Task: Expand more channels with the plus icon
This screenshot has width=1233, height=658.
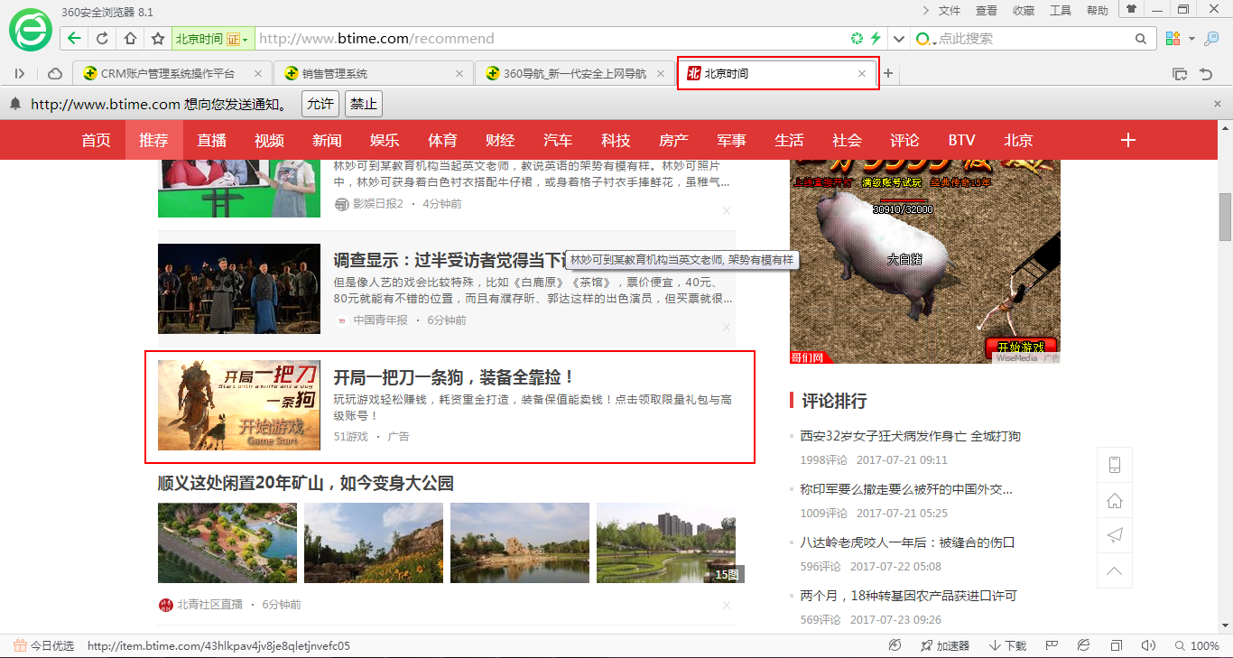Action: coord(1127,140)
